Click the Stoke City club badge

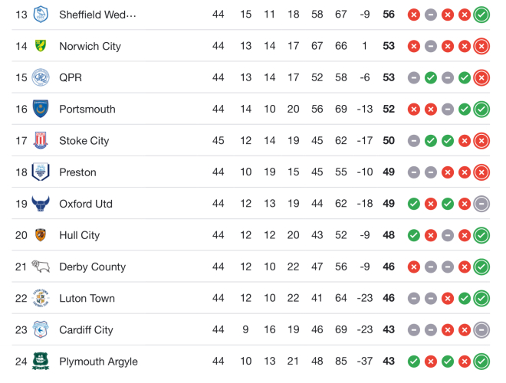point(41,141)
